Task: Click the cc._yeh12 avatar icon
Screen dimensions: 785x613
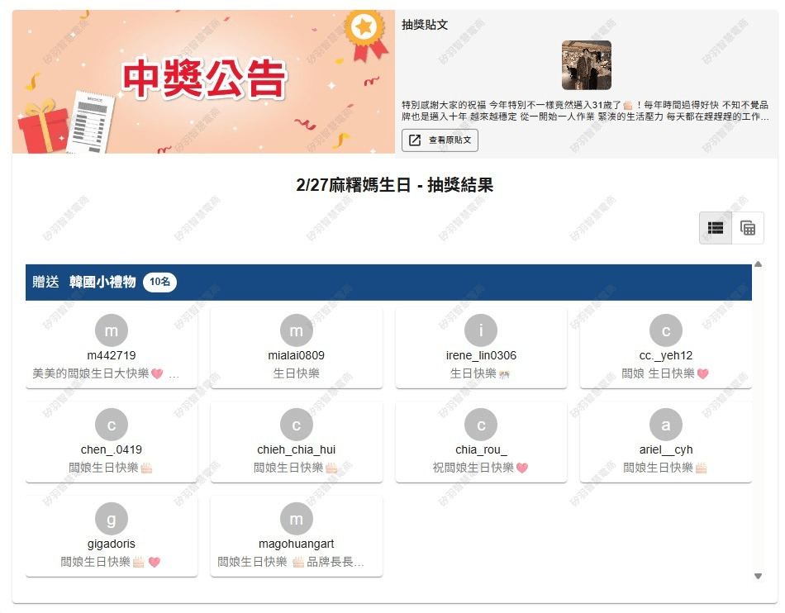Action: tap(666, 330)
